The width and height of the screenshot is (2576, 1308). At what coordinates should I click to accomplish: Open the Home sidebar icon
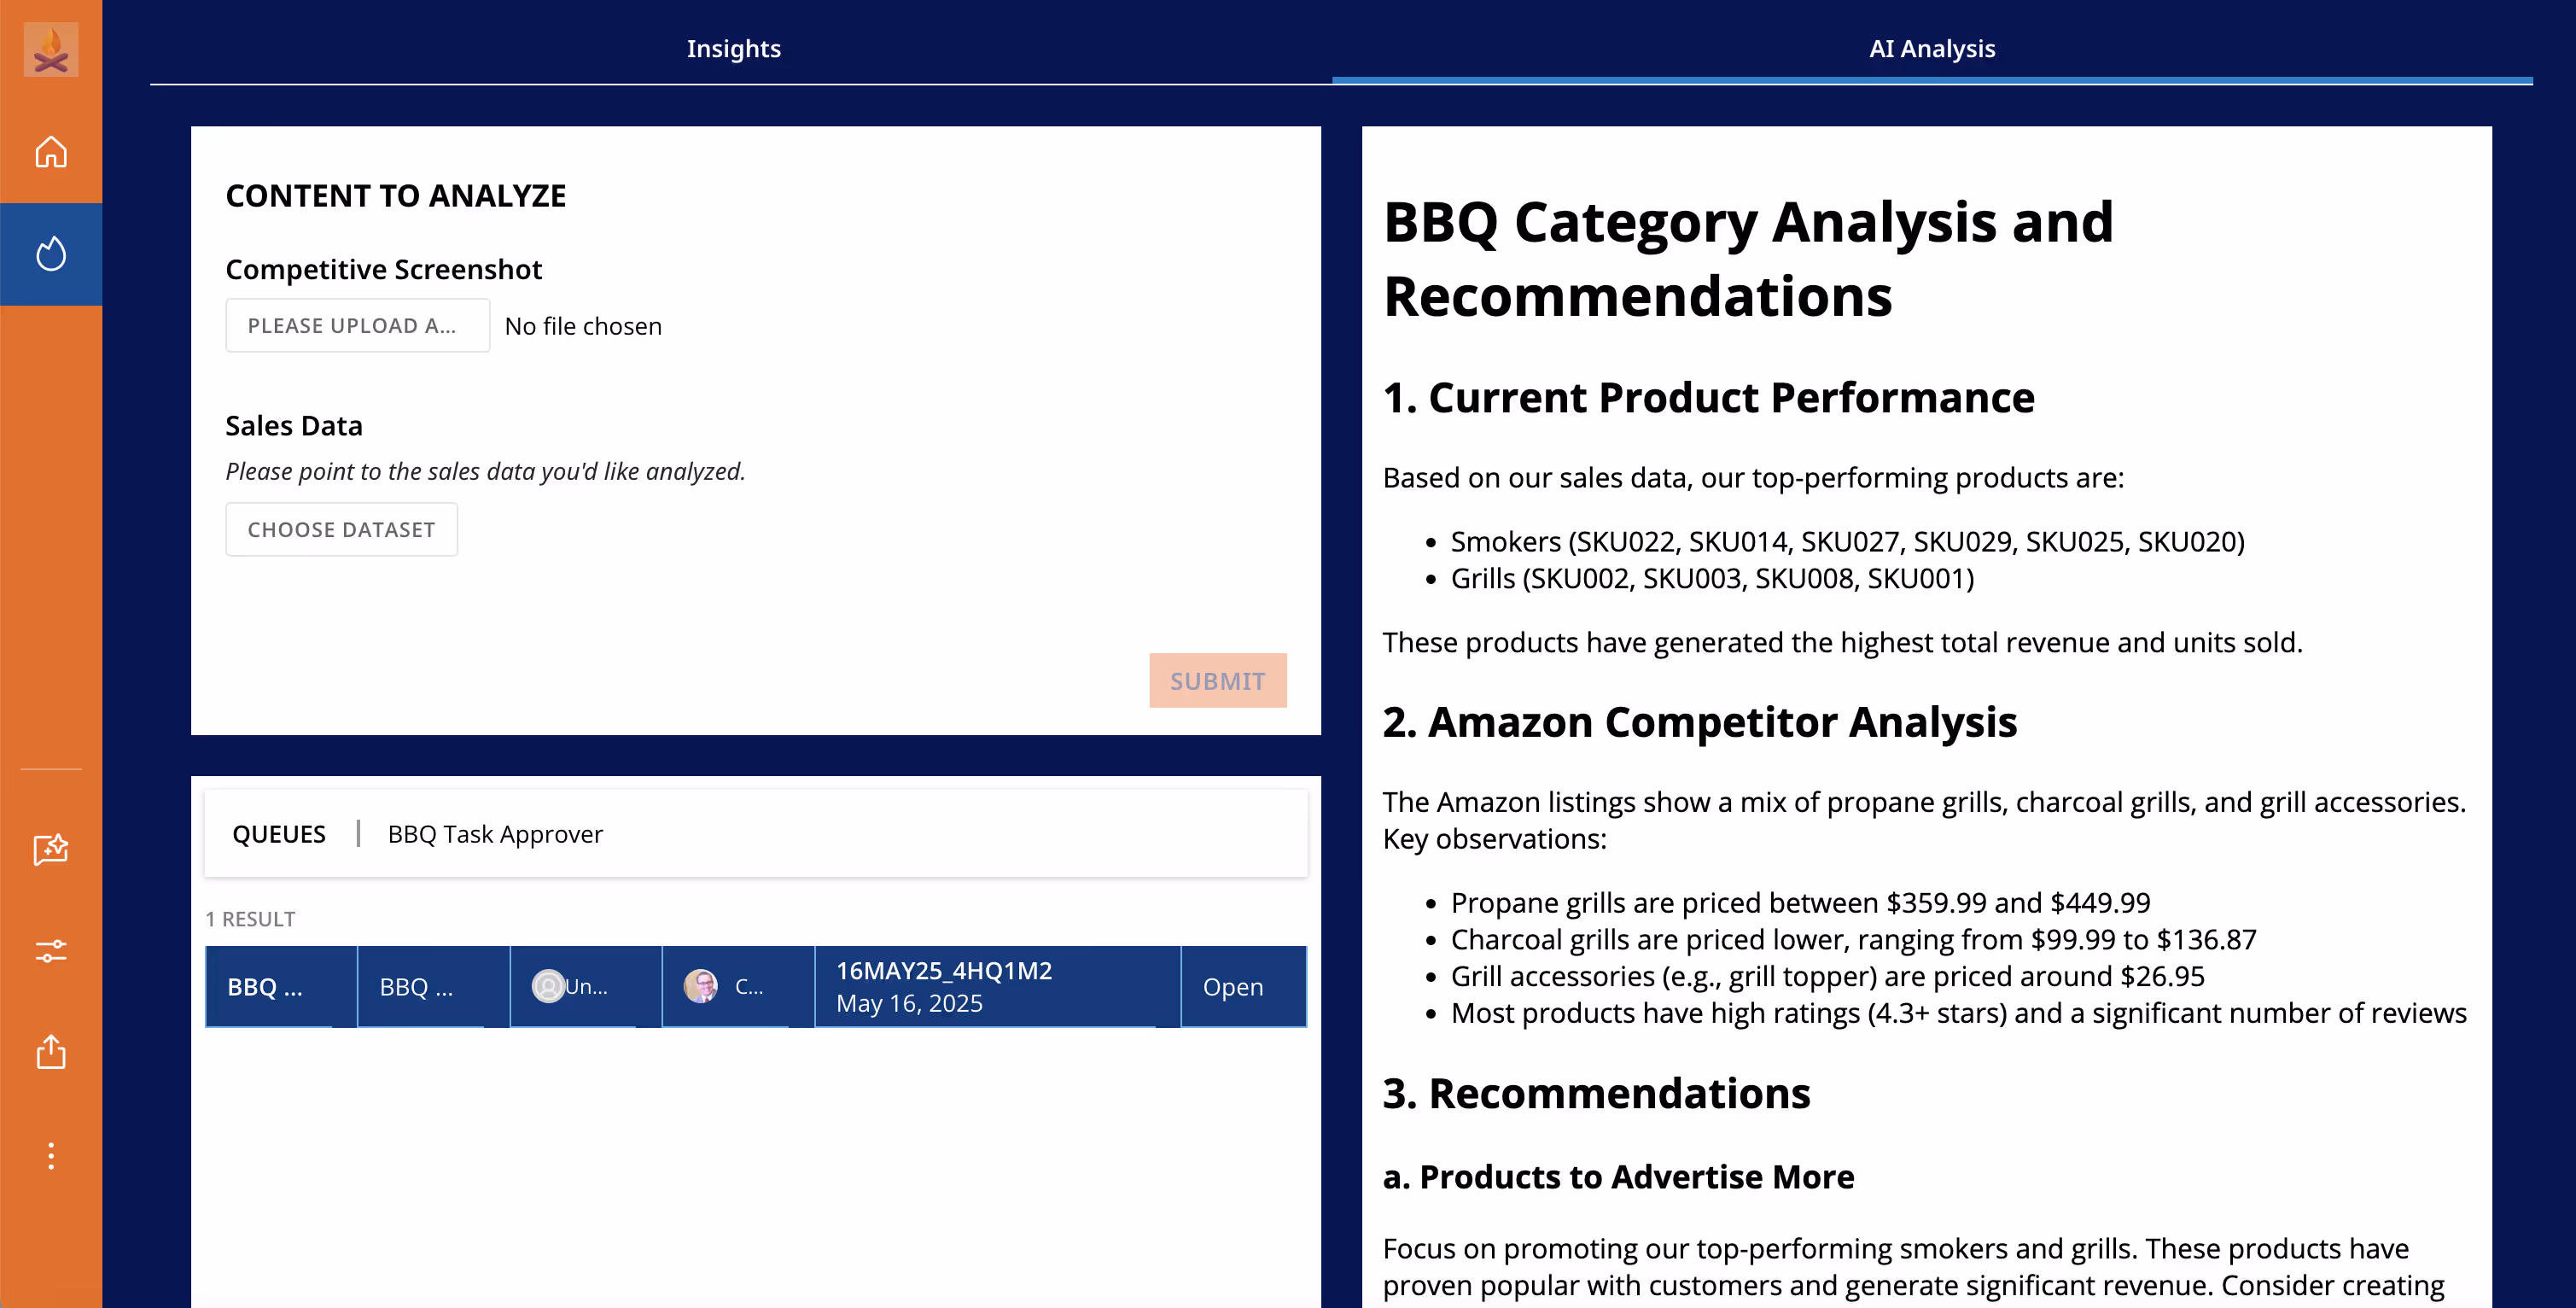[50, 152]
